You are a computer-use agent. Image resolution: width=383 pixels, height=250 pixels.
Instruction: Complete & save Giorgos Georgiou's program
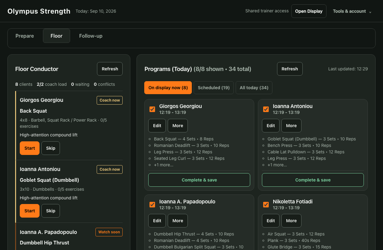(x=199, y=180)
